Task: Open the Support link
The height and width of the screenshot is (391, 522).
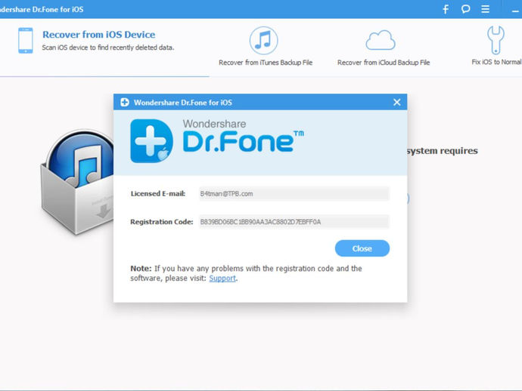Action: pyautogui.click(x=222, y=278)
